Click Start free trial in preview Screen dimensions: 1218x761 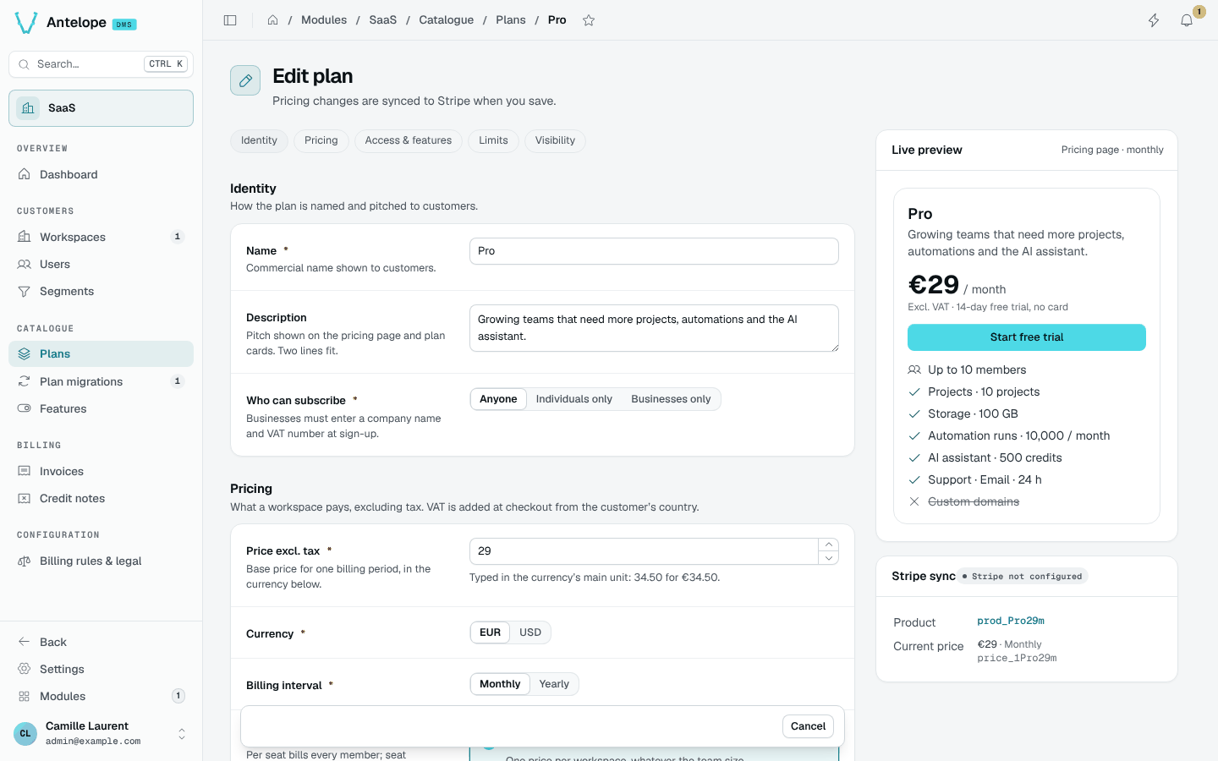[x=1027, y=337]
